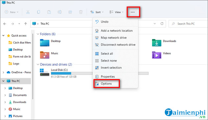Viewport: 208px width, 120px height.
Task: Collapse the Folders (6) group
Action: (x=38, y=34)
